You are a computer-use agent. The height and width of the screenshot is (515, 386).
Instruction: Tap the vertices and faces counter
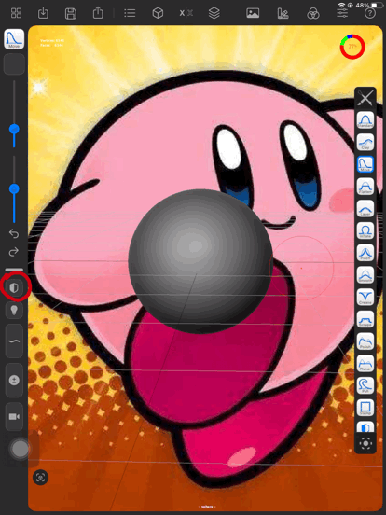tap(52, 43)
